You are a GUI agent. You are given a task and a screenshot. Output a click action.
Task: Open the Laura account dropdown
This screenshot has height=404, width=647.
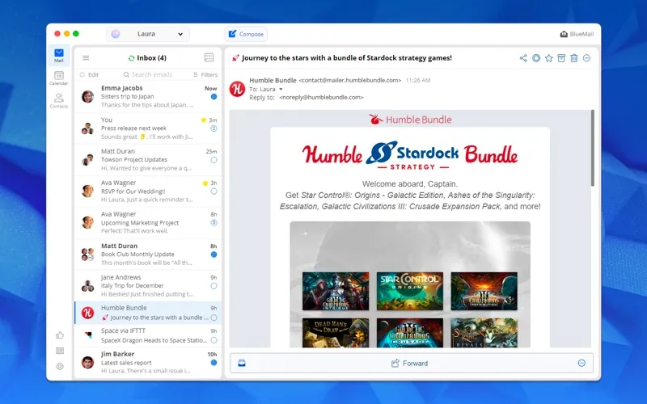point(148,34)
